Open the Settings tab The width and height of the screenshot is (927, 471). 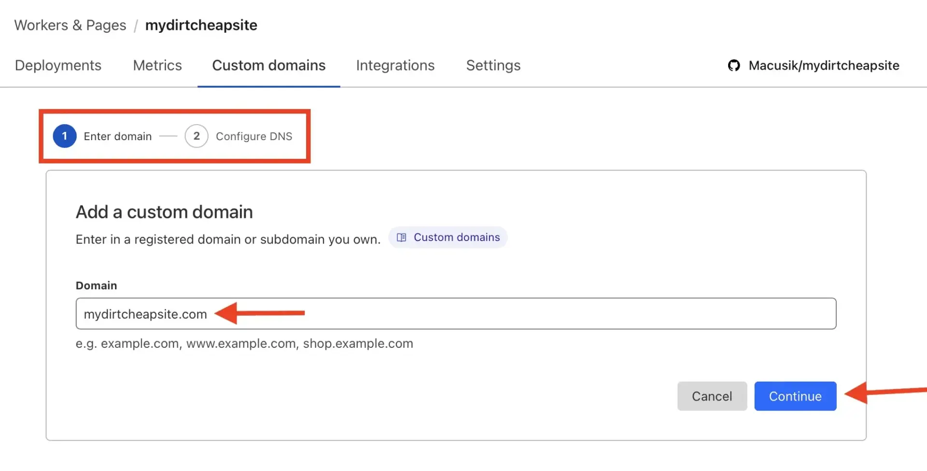pyautogui.click(x=493, y=65)
